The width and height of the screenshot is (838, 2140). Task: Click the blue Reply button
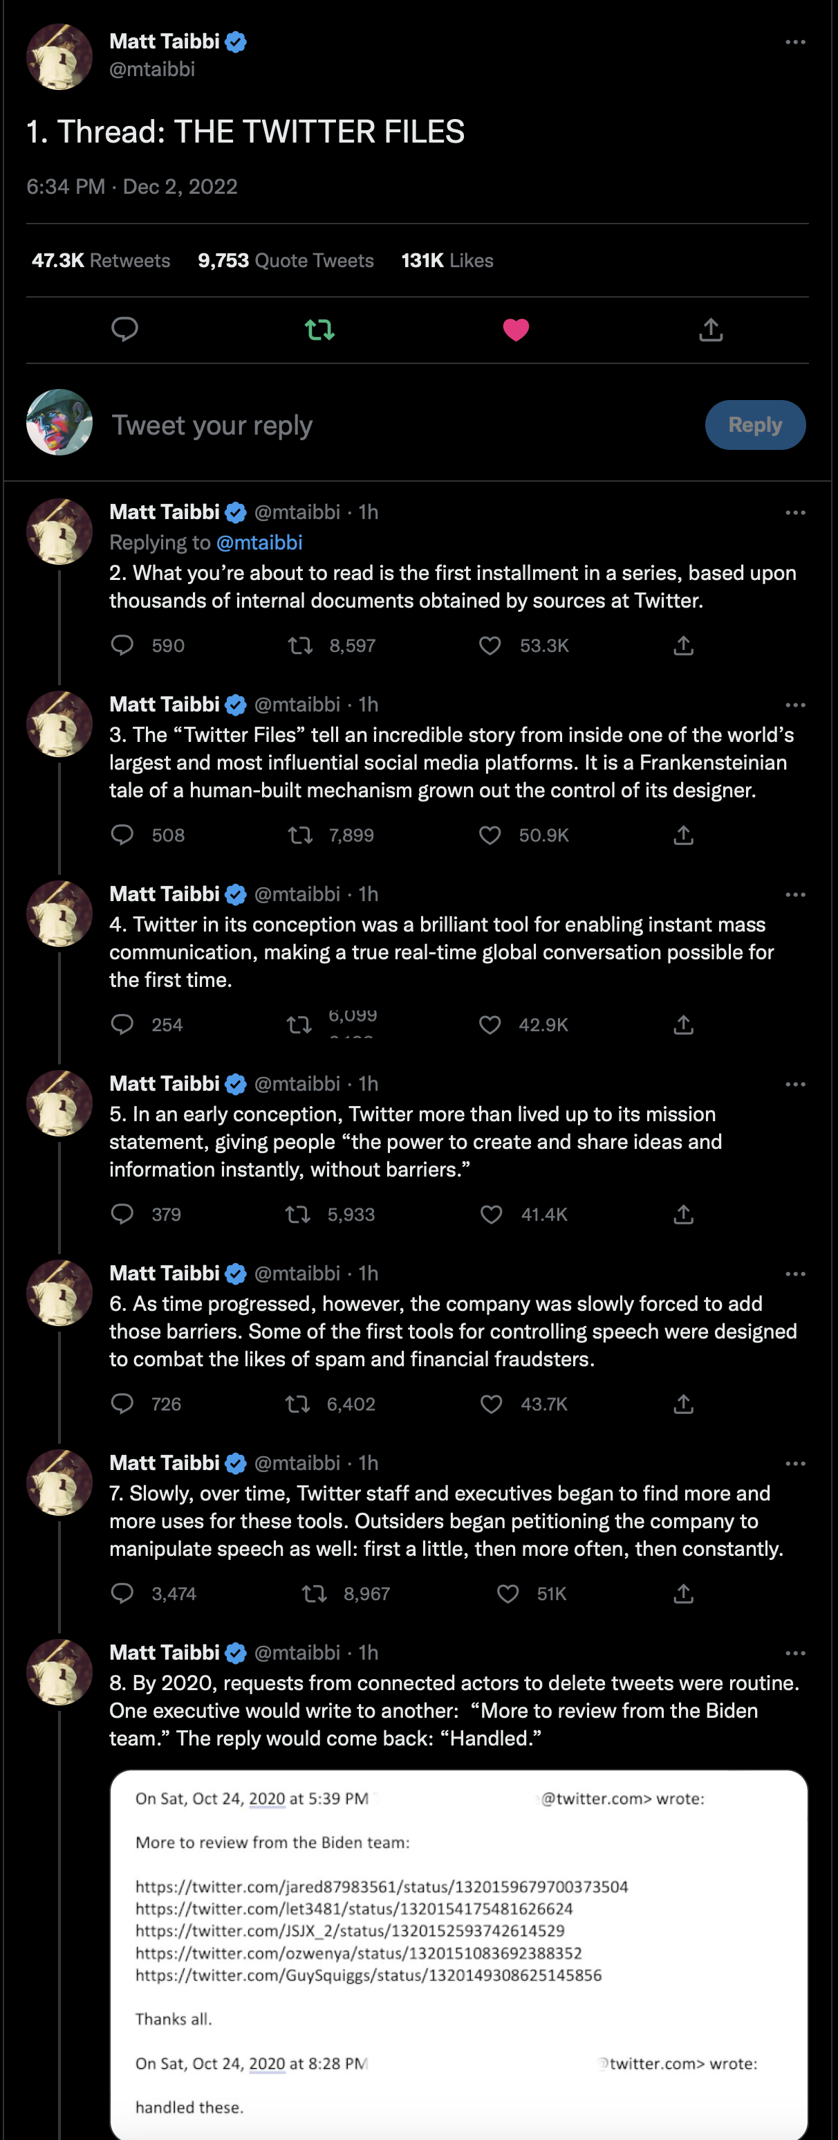755,426
